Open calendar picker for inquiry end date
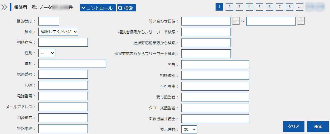 click(301, 21)
